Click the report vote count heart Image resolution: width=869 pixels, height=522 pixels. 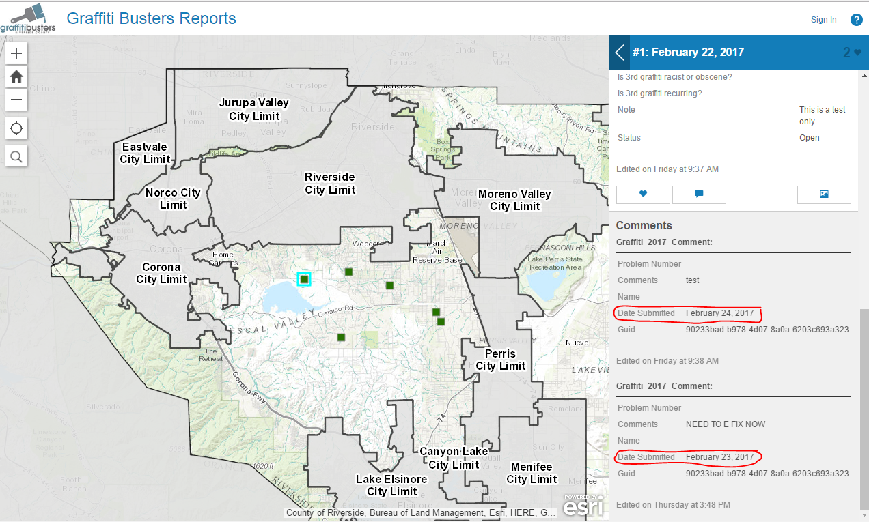tap(857, 53)
